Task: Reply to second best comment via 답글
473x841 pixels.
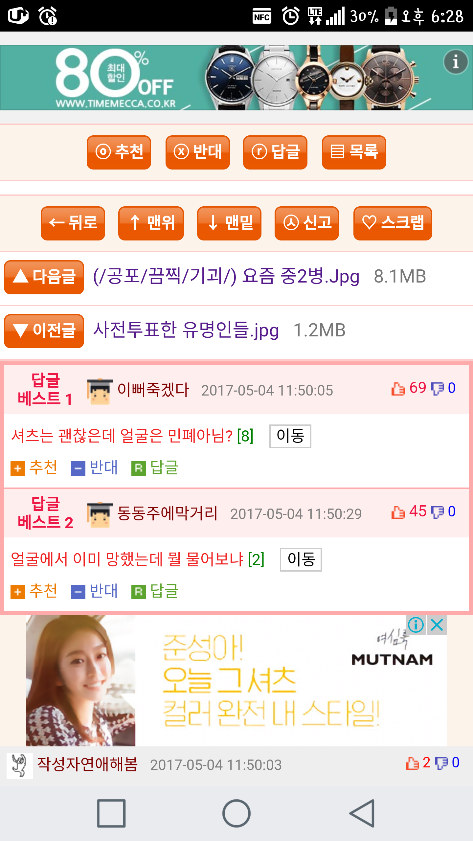Action: point(155,591)
